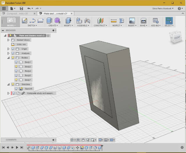Activate radio button on Plate and blades mold

(48, 35)
